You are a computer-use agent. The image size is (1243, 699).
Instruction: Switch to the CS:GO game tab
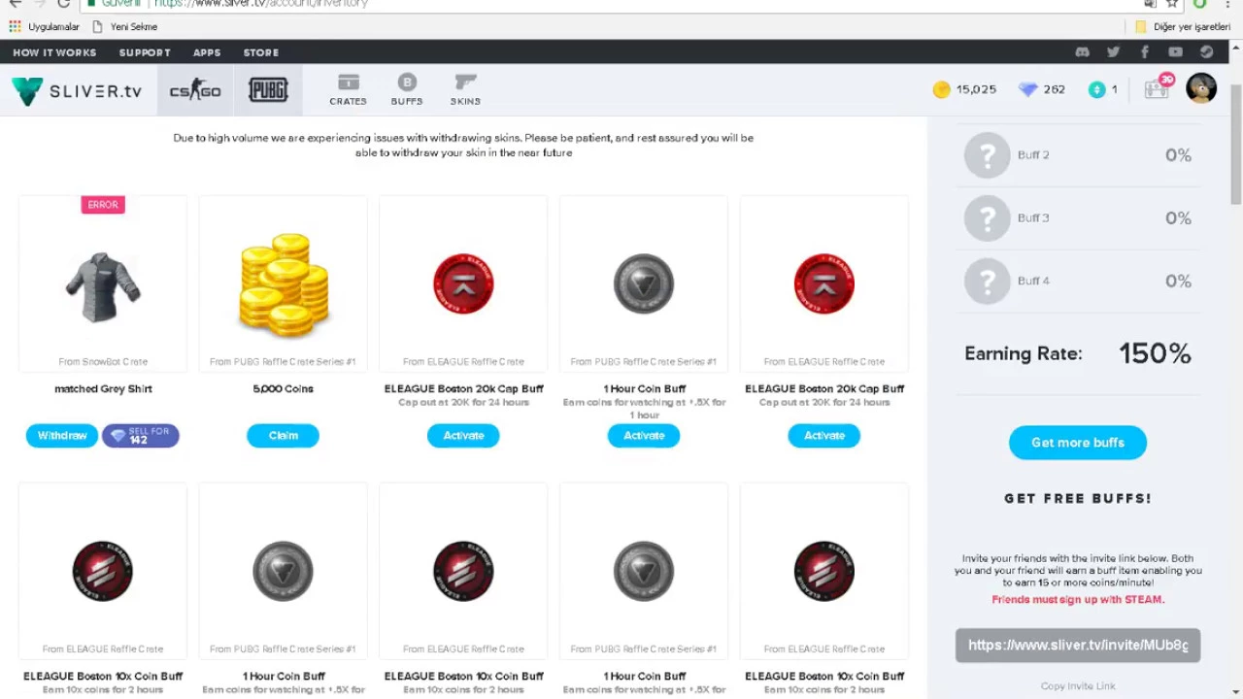point(195,90)
